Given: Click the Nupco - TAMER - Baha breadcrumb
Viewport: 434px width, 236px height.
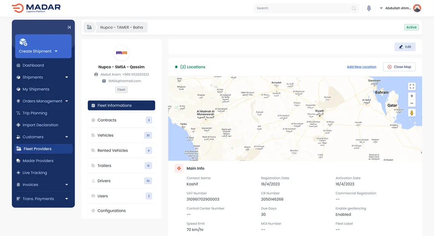Looking at the screenshot, I should pos(122,27).
